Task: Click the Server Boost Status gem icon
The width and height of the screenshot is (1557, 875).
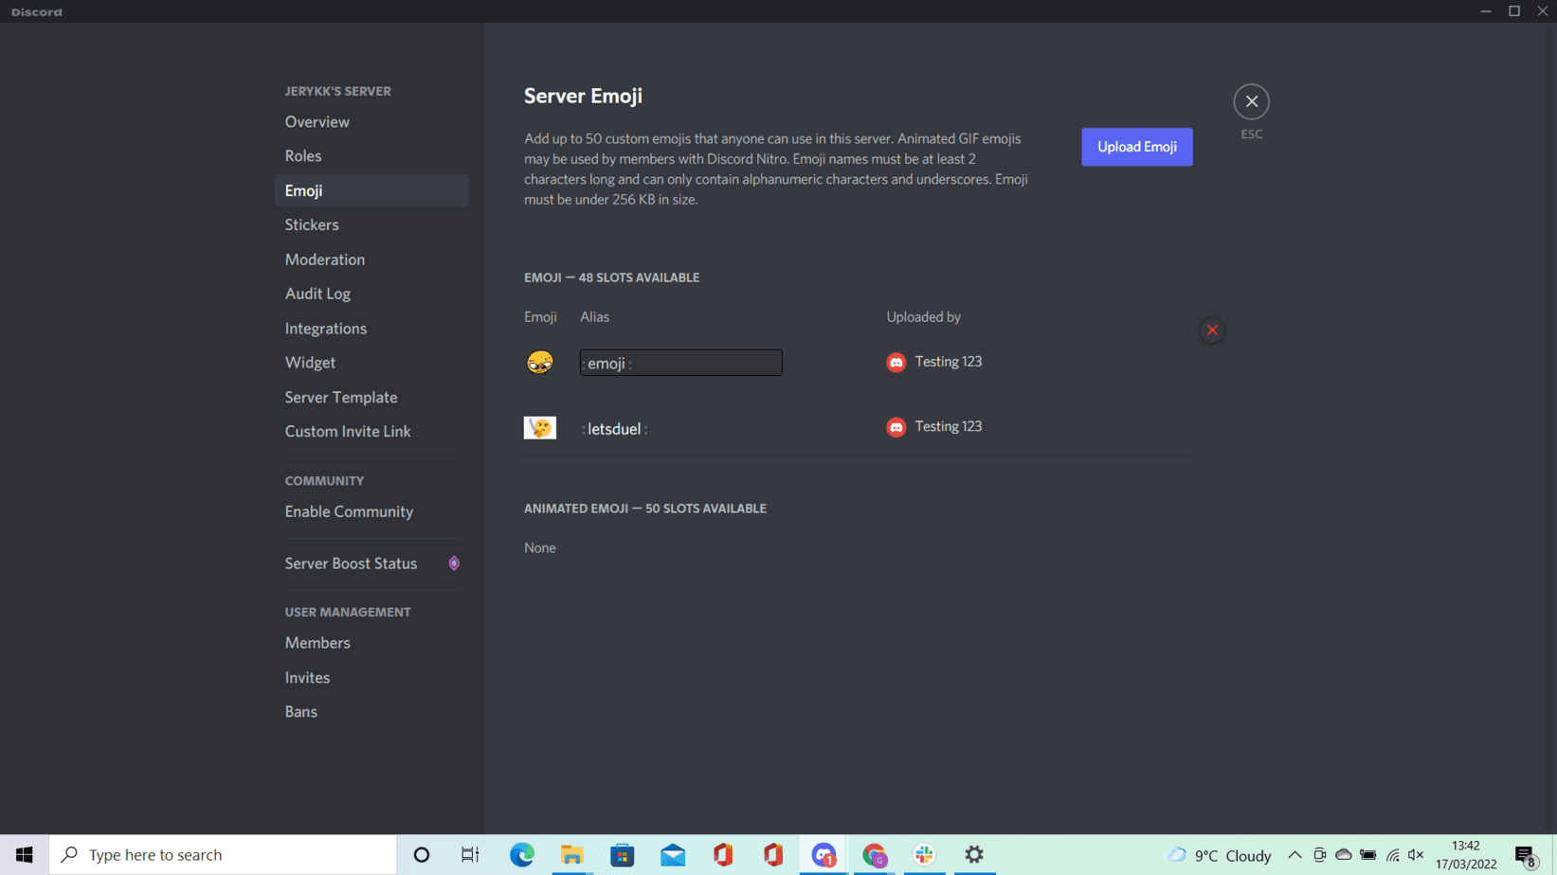Action: click(x=454, y=563)
